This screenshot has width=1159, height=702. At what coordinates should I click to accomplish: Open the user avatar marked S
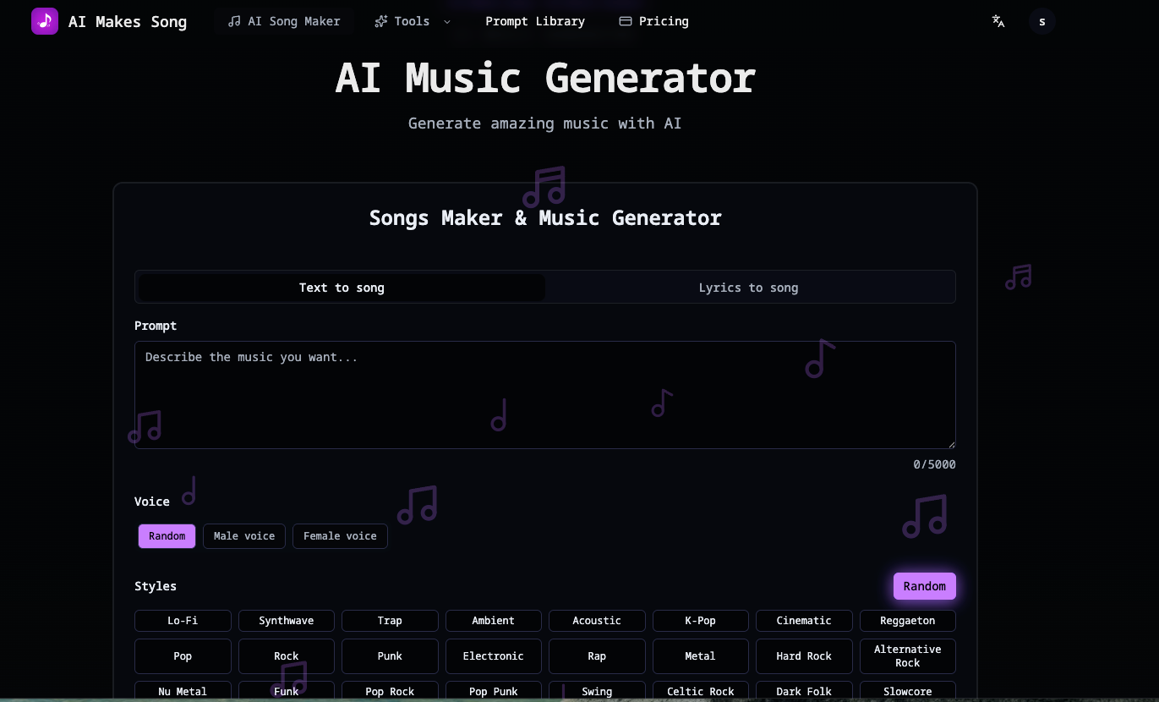pyautogui.click(x=1041, y=20)
